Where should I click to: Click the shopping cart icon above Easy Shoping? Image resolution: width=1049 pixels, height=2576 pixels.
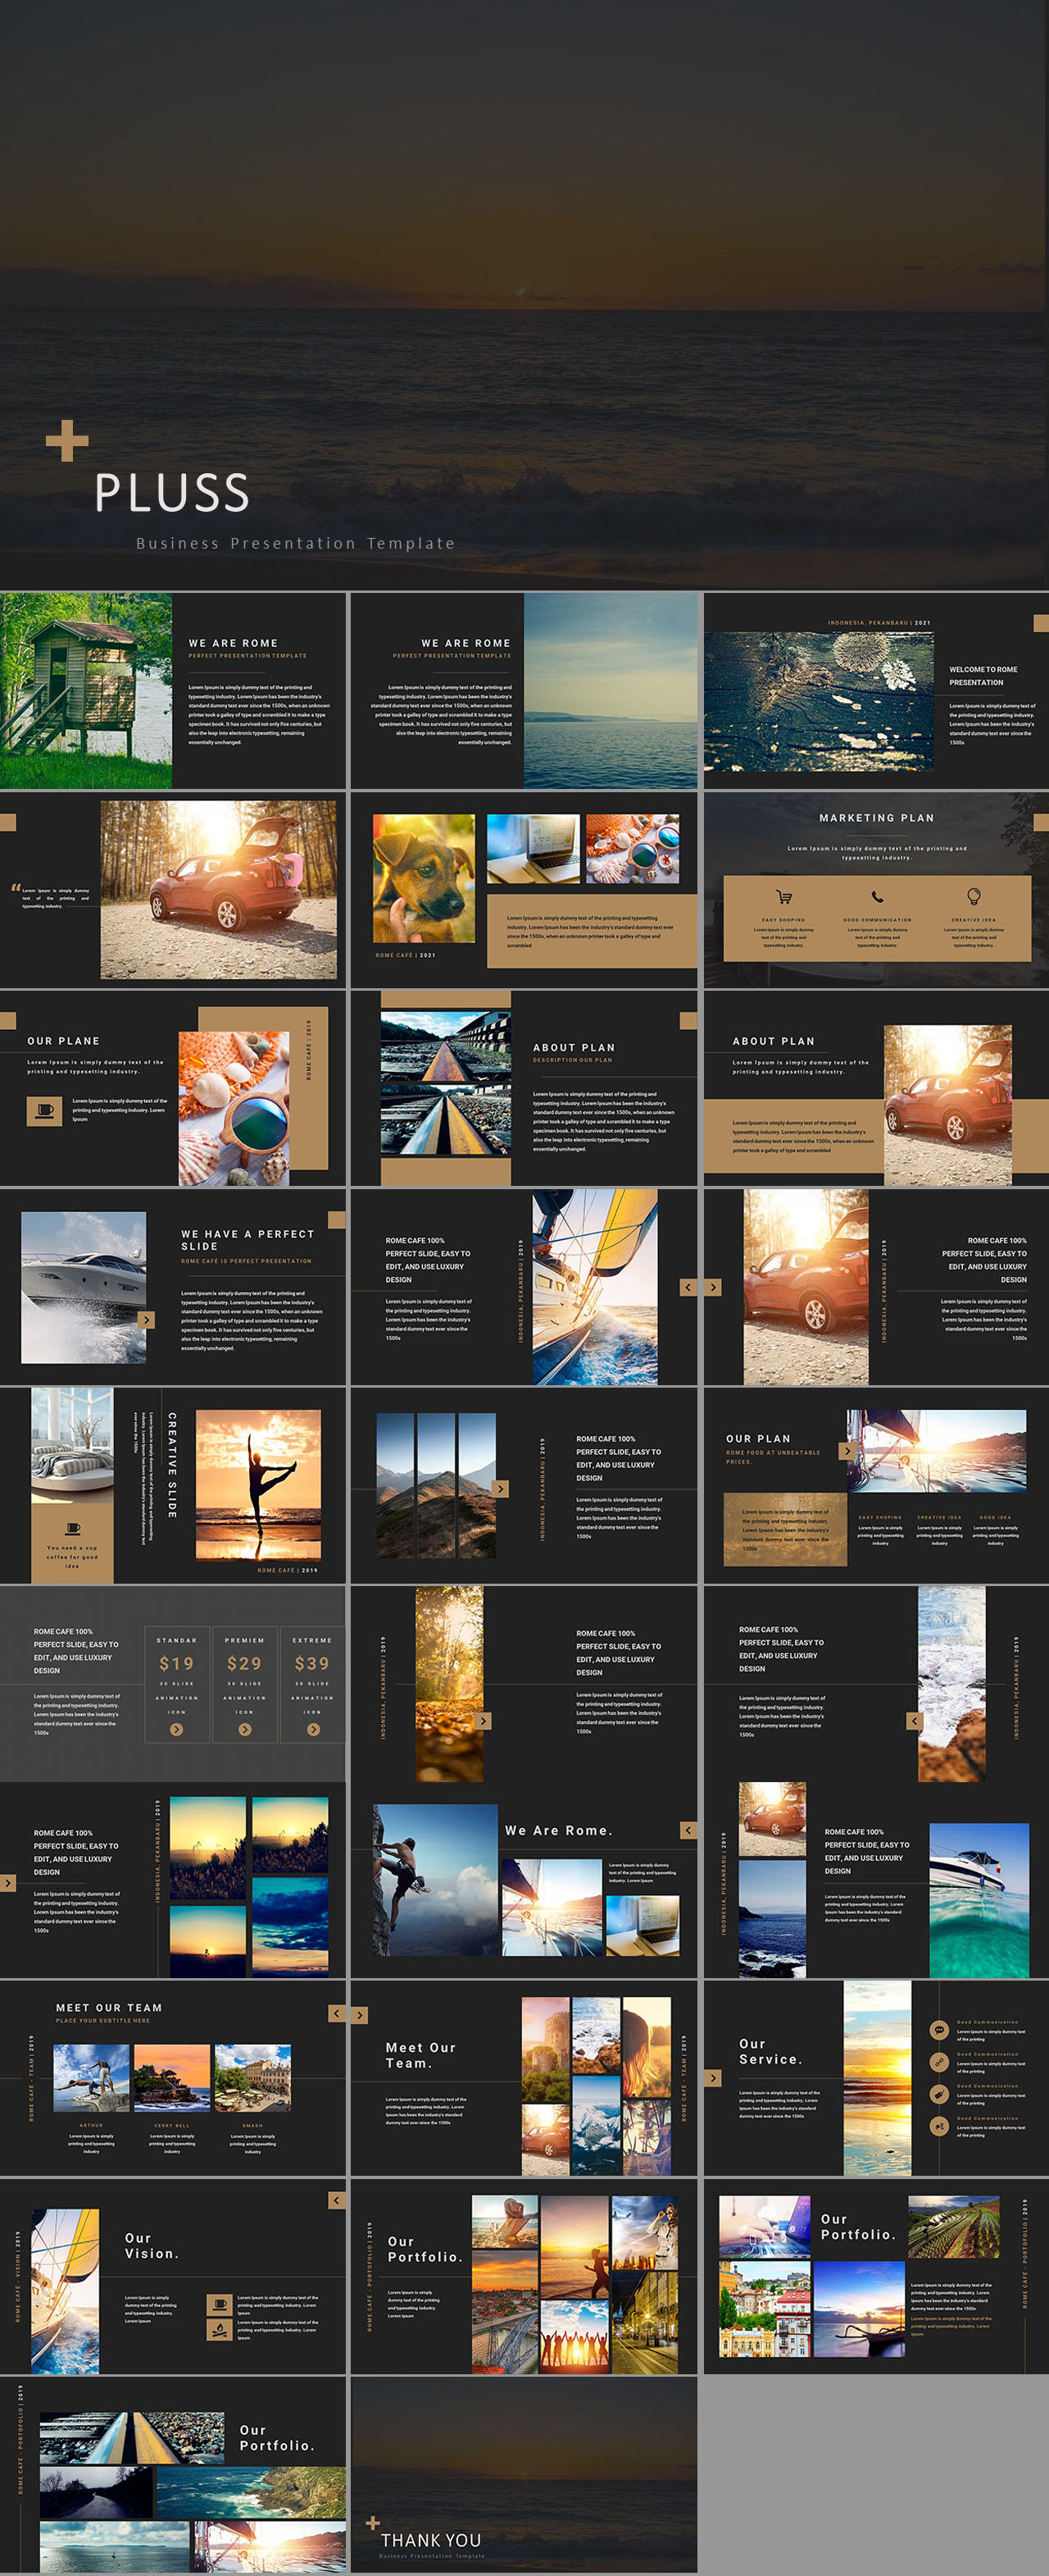point(783,897)
